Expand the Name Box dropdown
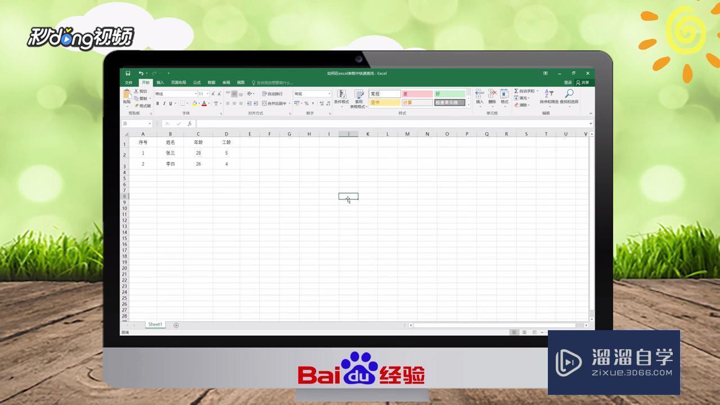This screenshot has width=720, height=405. [x=150, y=124]
